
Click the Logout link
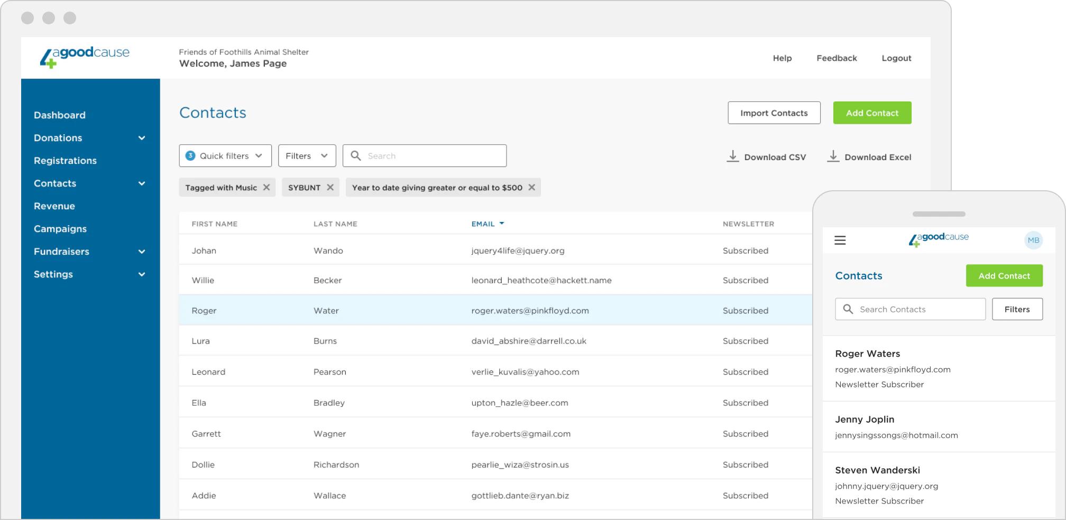click(x=896, y=58)
